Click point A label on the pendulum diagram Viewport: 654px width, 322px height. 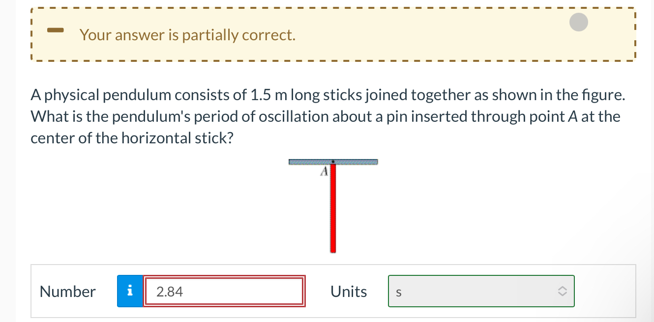tap(324, 171)
